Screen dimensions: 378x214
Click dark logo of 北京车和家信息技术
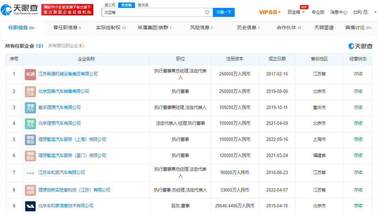pyautogui.click(x=30, y=206)
